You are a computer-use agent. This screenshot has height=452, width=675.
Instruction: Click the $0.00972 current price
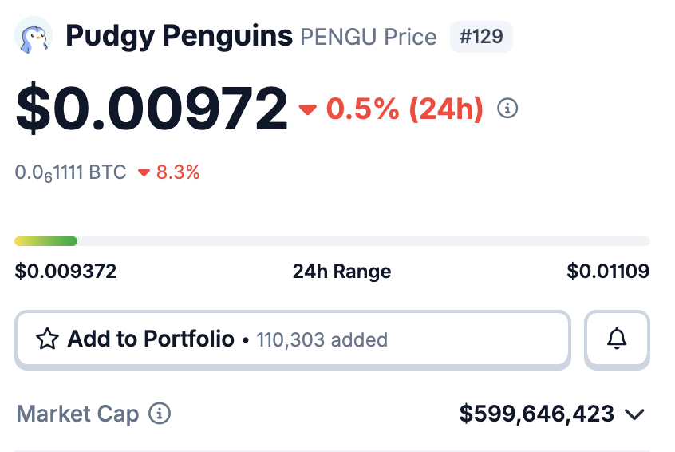point(152,109)
